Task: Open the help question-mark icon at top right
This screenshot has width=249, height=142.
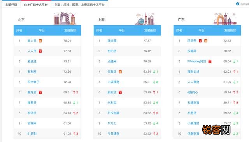Action: pyautogui.click(x=238, y=4)
